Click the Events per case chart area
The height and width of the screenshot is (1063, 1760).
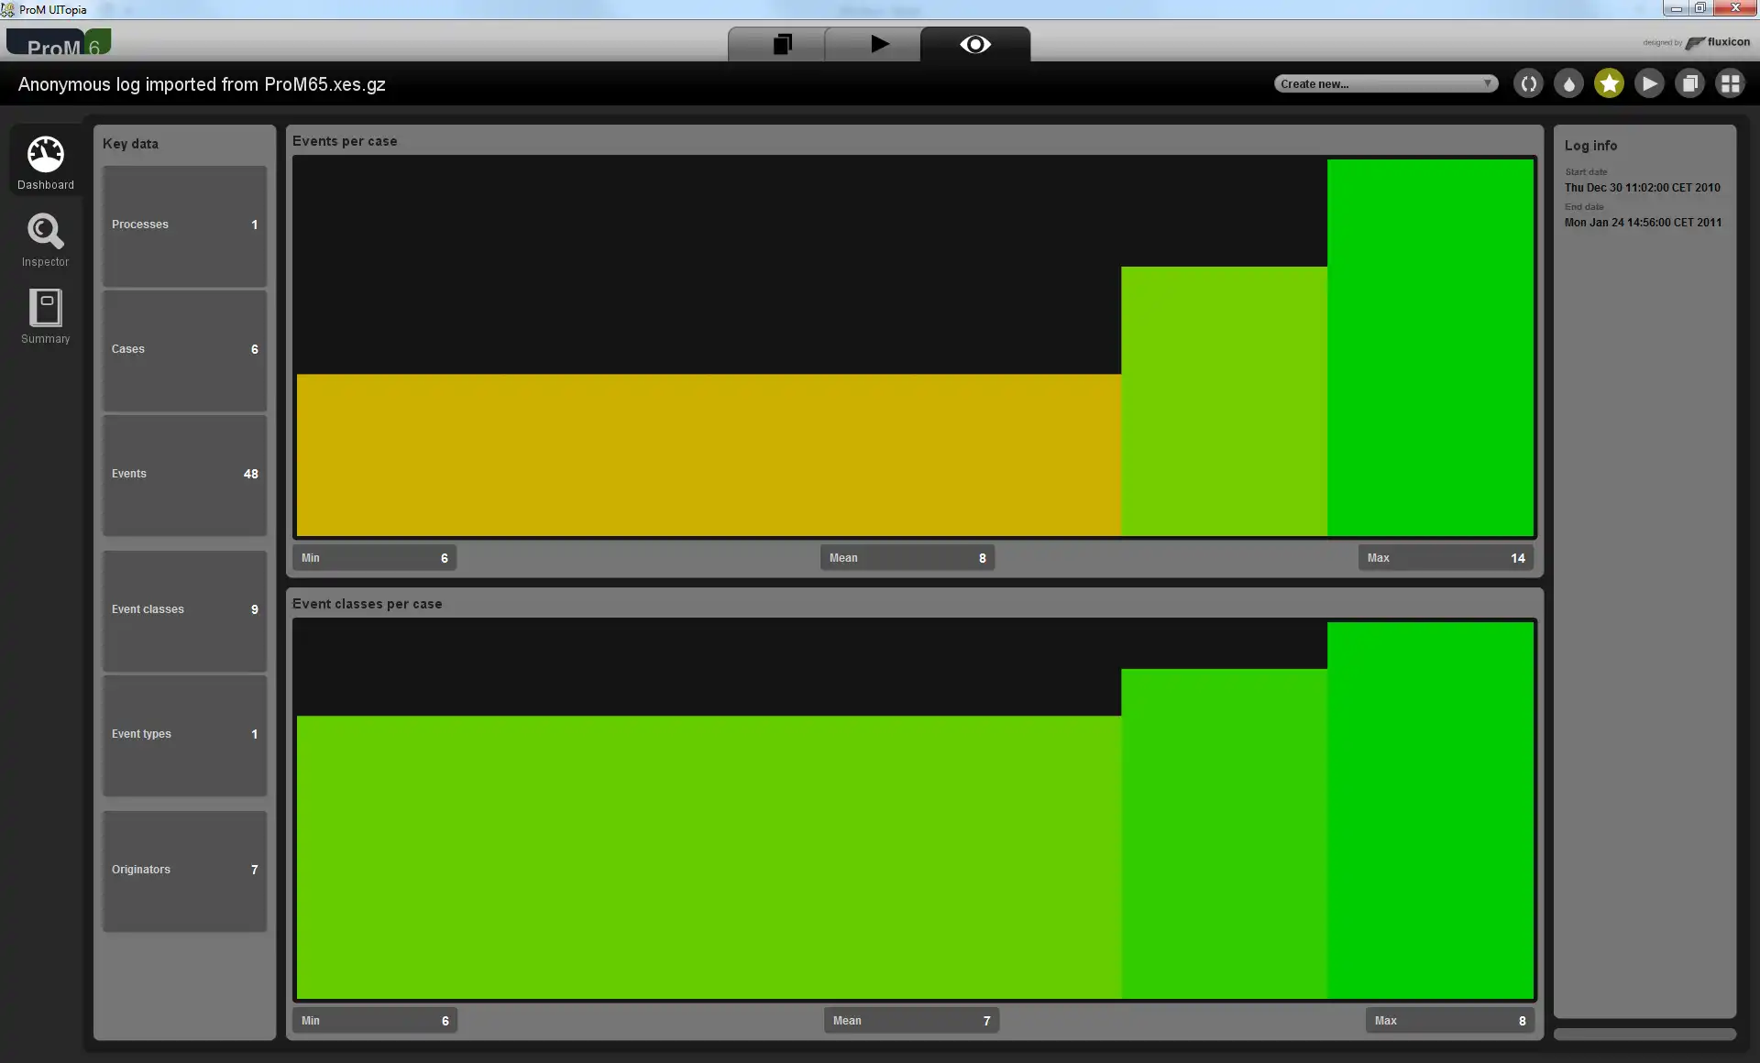914,345
